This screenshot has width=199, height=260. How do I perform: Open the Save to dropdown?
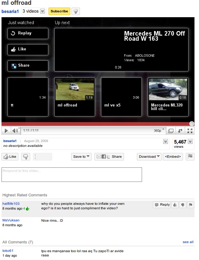coord(81,157)
